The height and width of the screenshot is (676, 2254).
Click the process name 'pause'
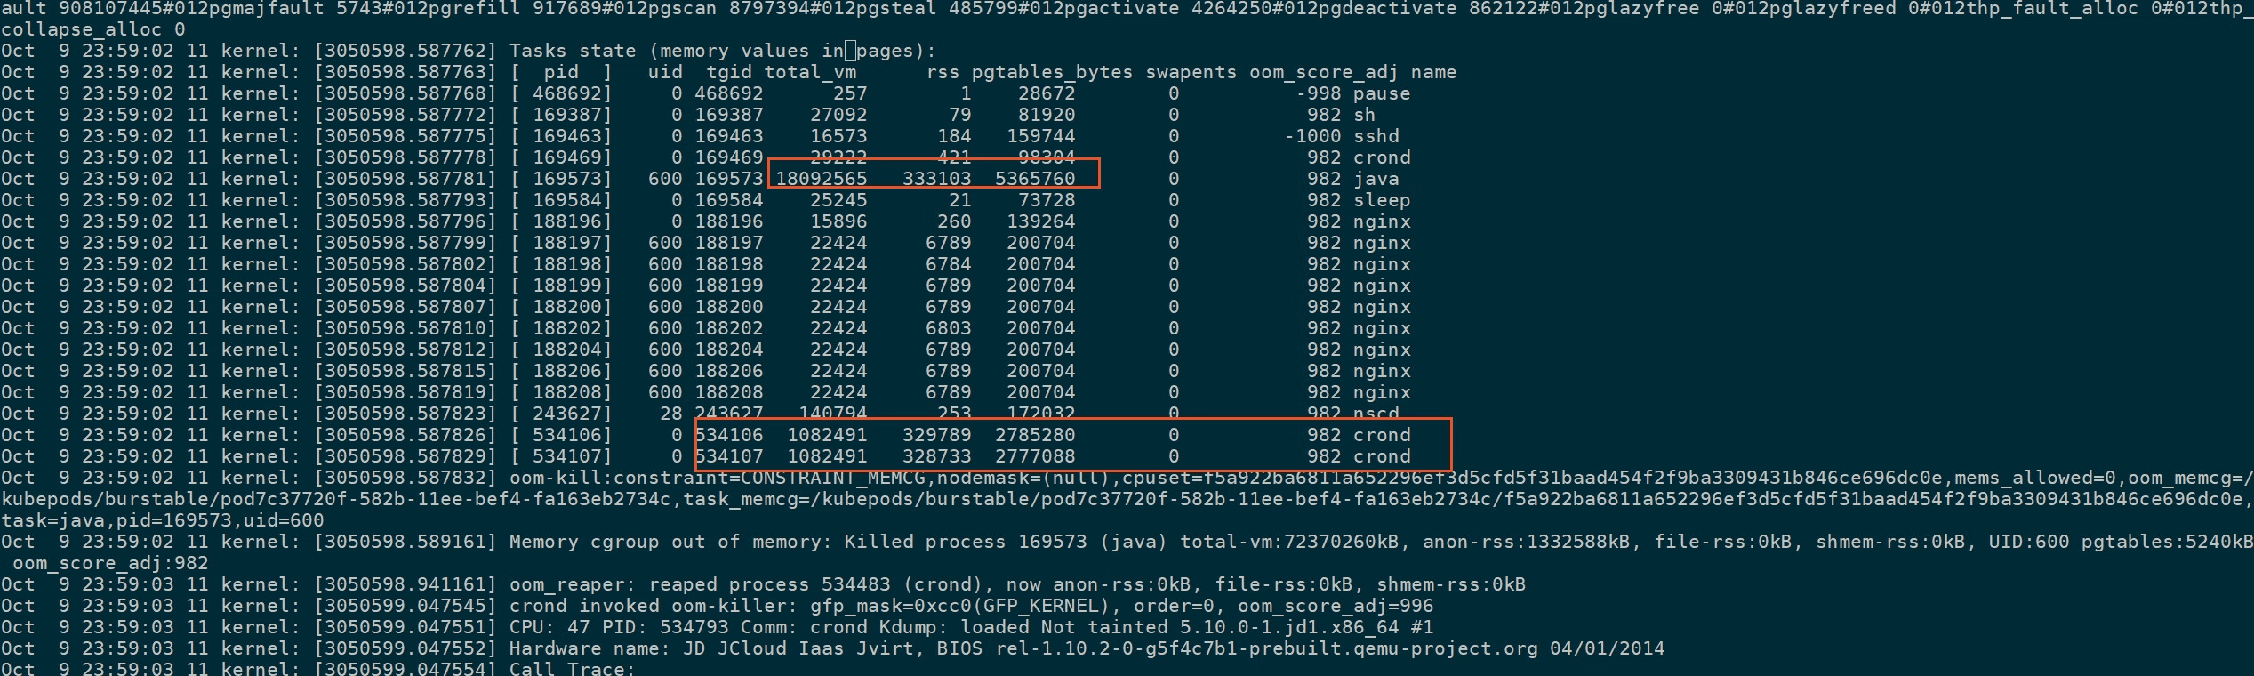[x=1382, y=93]
